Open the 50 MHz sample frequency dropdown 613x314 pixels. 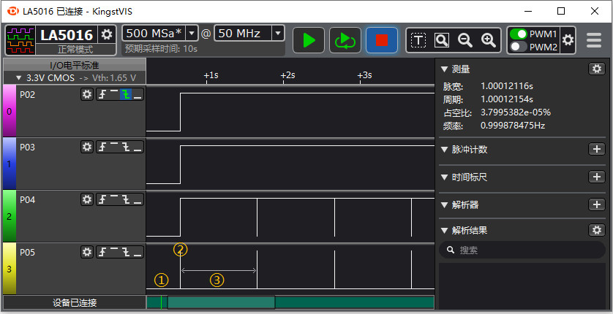(277, 33)
